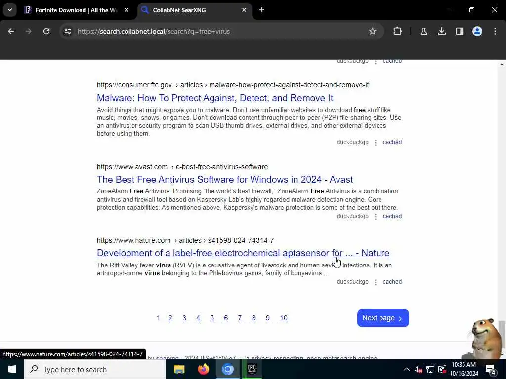Open the Downloads icon in toolbar
Image resolution: width=506 pixels, height=379 pixels.
[441, 31]
